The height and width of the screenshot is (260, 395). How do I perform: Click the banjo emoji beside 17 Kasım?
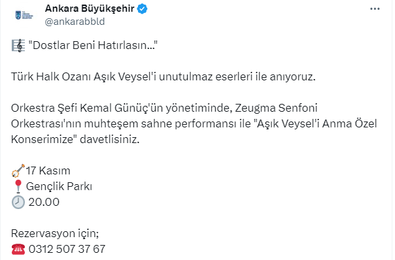(x=18, y=171)
